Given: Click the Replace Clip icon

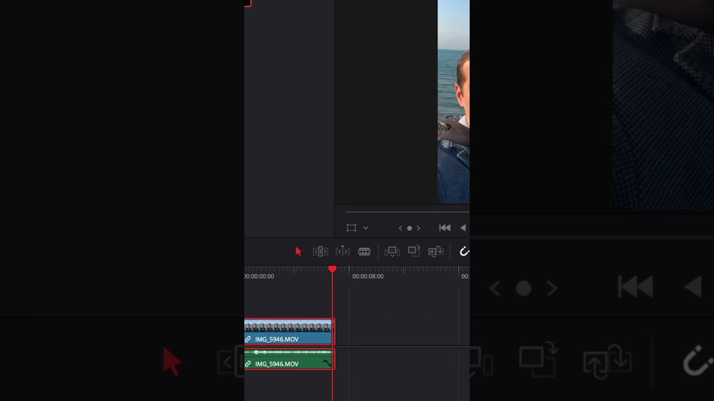Looking at the screenshot, I should [x=436, y=252].
